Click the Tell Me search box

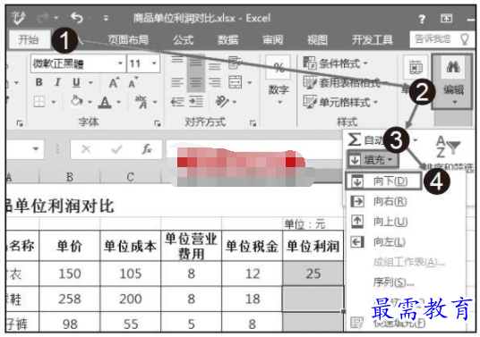[x=441, y=39]
